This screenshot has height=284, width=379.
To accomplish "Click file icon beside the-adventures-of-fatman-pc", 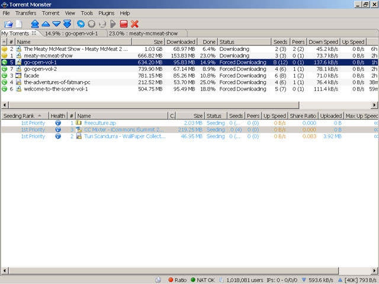I will click(x=18, y=82).
